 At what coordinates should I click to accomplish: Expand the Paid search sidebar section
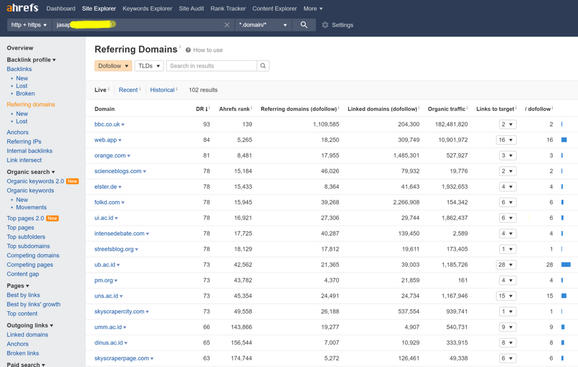point(26,365)
